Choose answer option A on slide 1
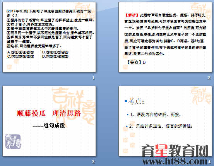Screen dimensions: 214x166 tap(21, 52)
